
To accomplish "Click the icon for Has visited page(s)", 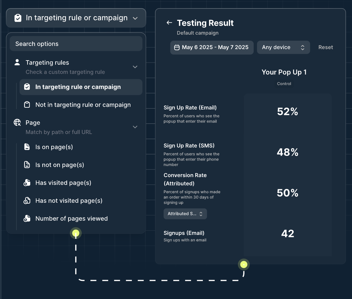I will point(27,183).
